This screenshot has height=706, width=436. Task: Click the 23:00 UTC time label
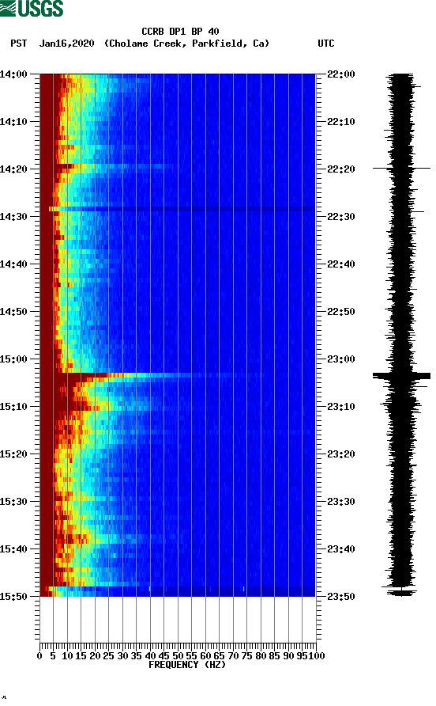click(x=341, y=359)
